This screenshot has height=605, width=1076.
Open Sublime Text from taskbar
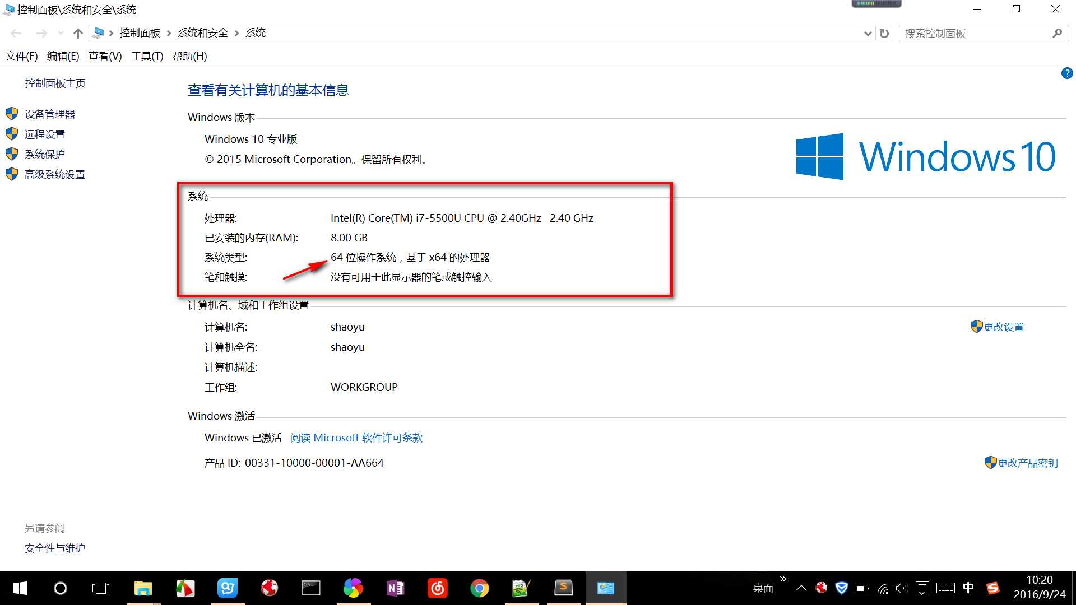[563, 588]
